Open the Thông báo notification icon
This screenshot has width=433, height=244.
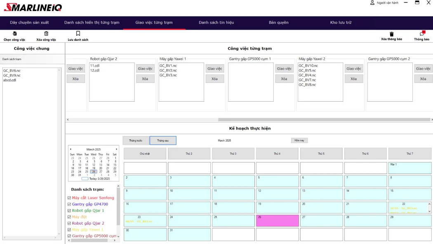point(422,33)
